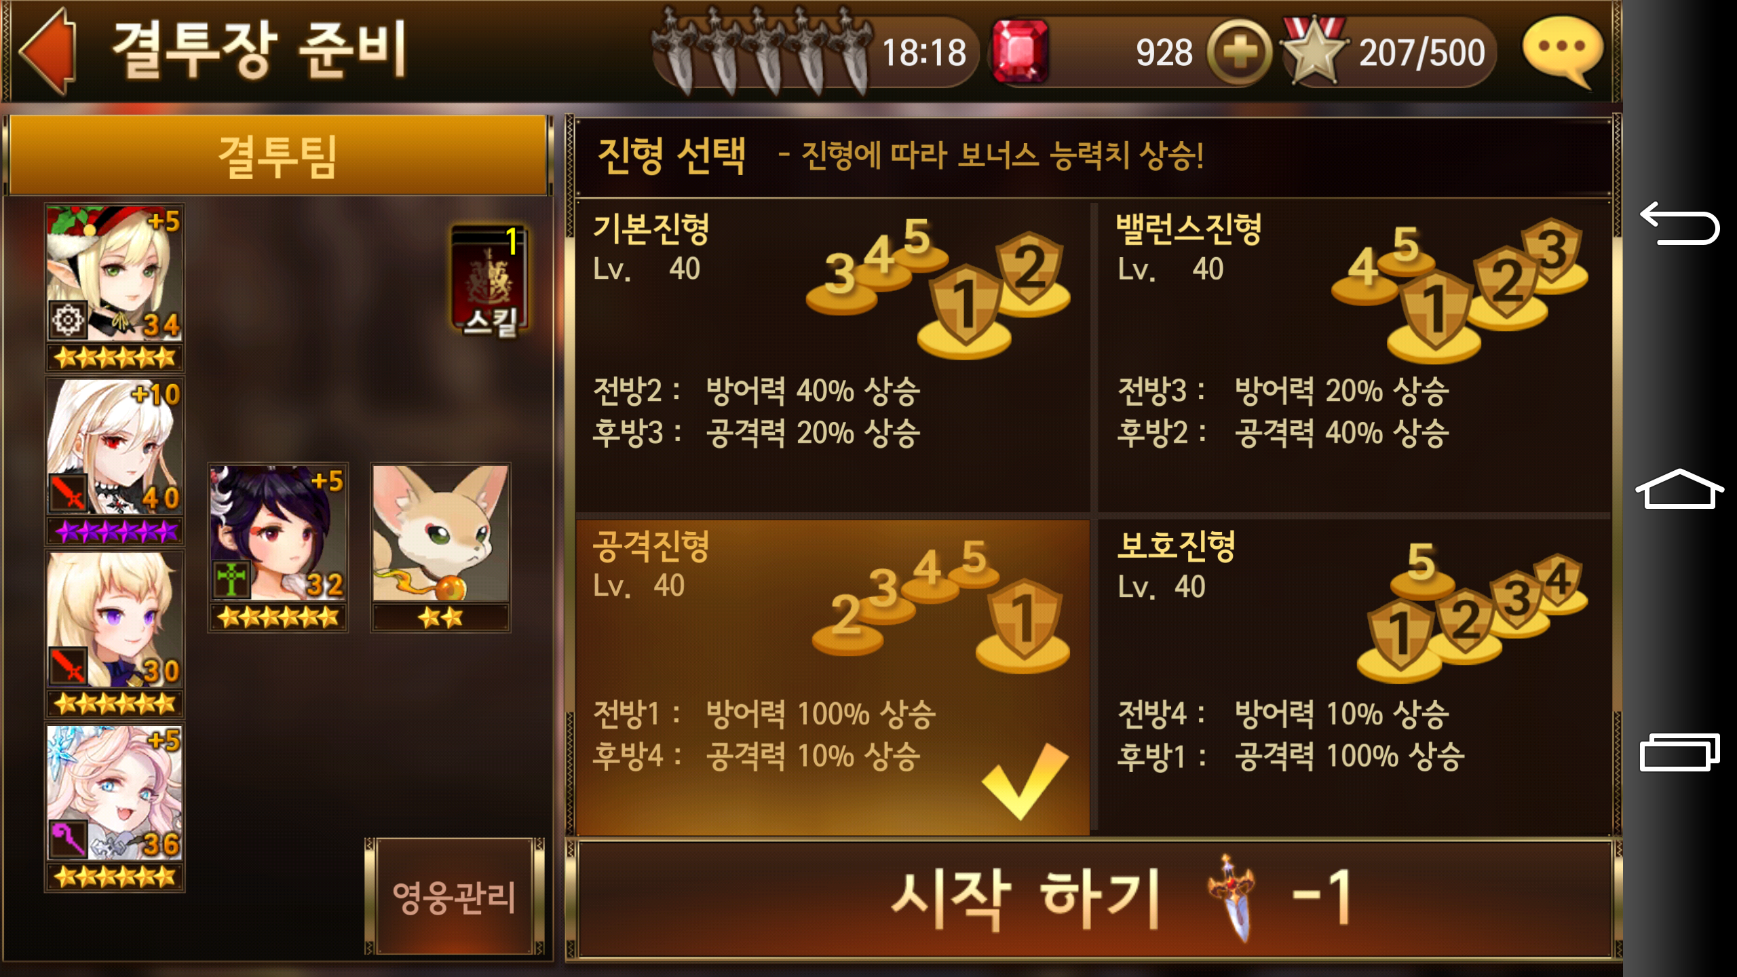Select the fennec fox pet portrait
1737x977 pixels.
click(440, 548)
